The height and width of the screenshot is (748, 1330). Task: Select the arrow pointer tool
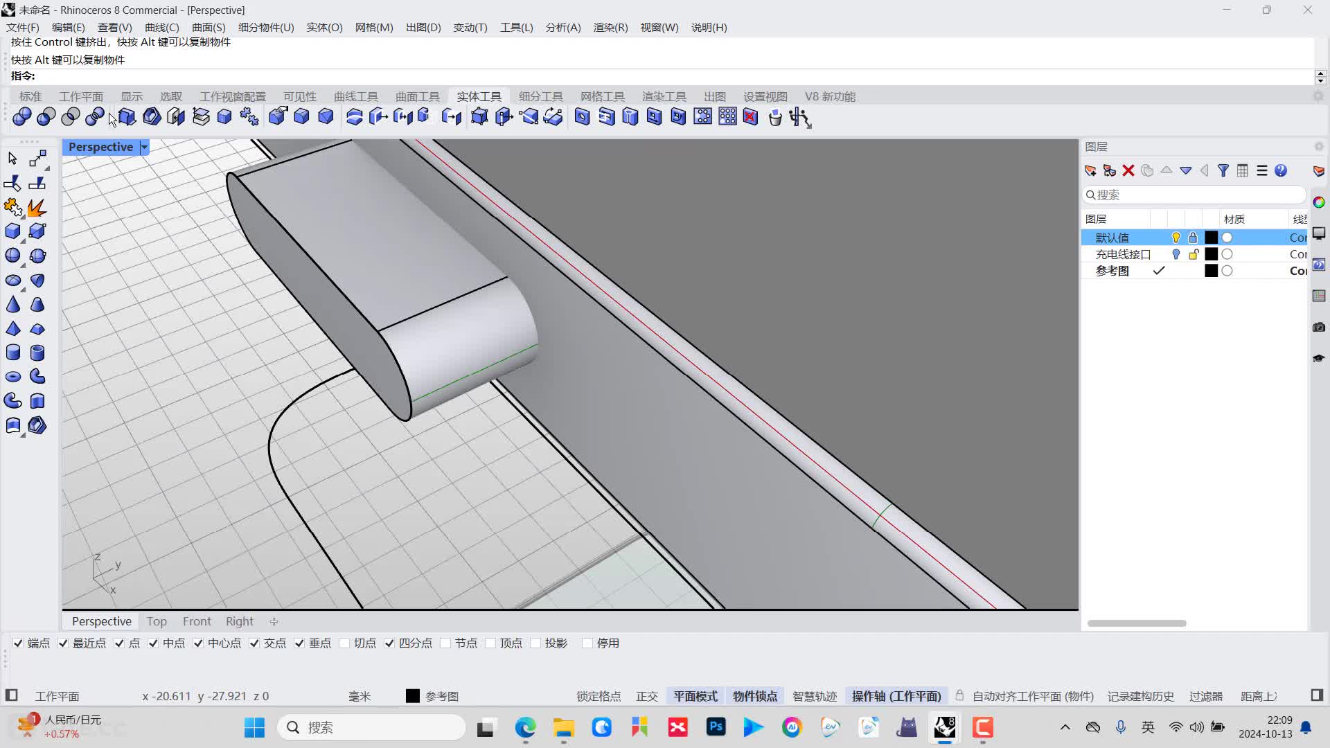(12, 159)
